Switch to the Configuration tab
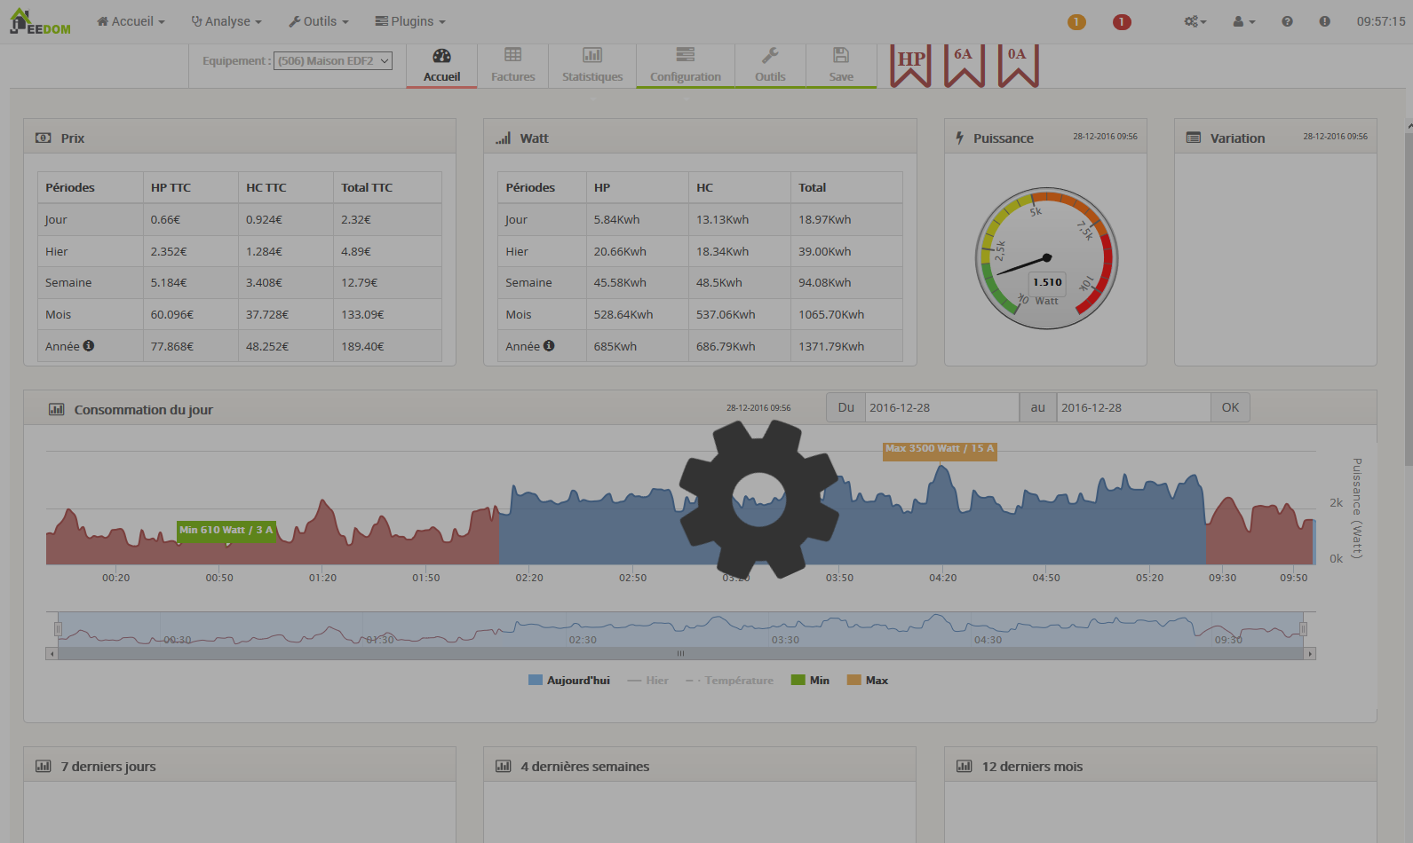Image resolution: width=1413 pixels, height=843 pixels. click(x=686, y=66)
